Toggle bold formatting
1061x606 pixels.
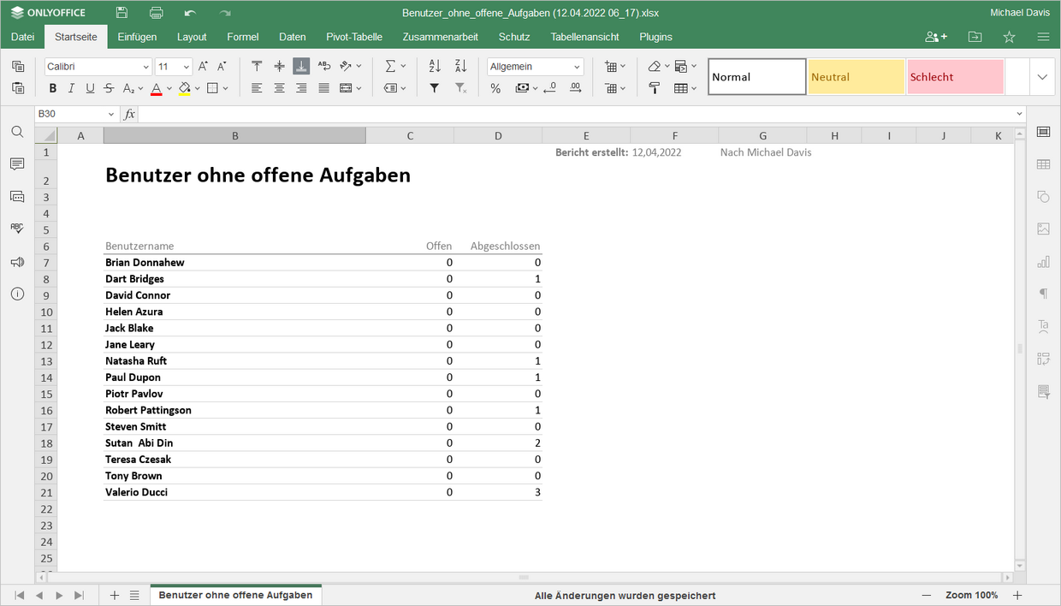point(53,88)
